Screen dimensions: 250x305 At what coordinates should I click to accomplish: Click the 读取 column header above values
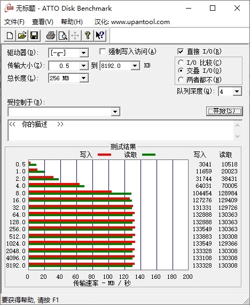225,155
